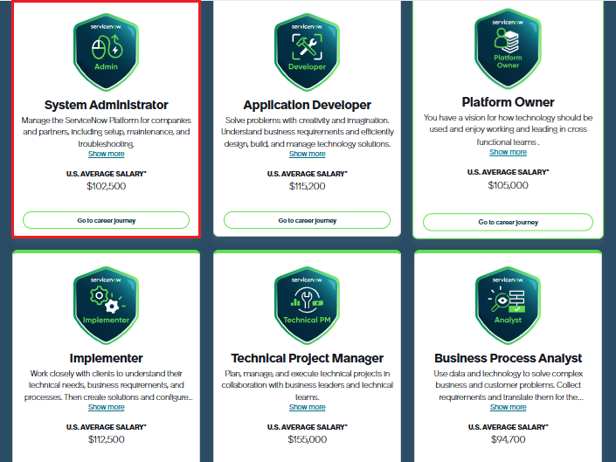This screenshot has width=616, height=462.
Task: Expand Show more under Implementer
Action: point(106,407)
